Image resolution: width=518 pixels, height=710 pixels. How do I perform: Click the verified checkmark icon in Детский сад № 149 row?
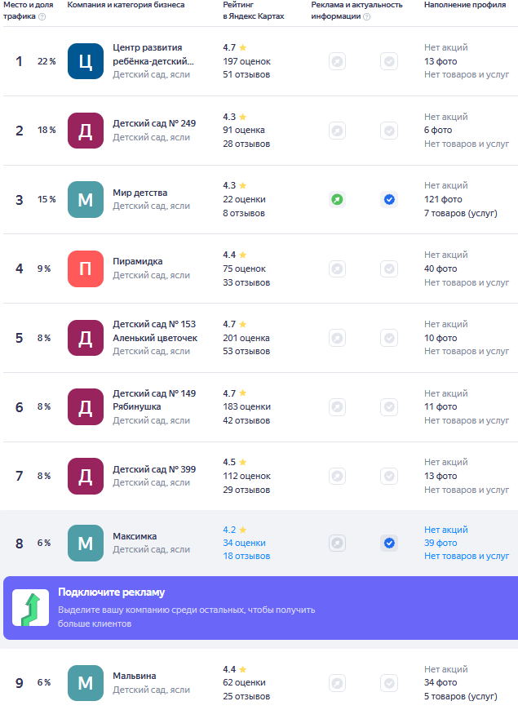389,406
